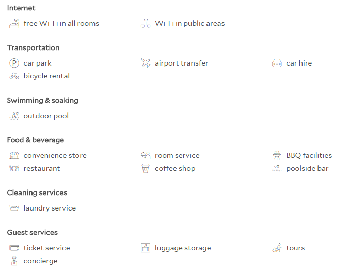350x274 pixels.
Task: Click the ticket service label
Action: pos(46,248)
